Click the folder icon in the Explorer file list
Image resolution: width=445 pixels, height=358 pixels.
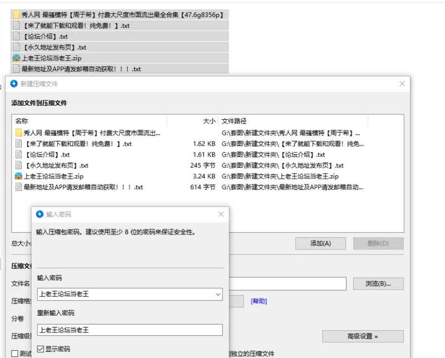(17, 14)
